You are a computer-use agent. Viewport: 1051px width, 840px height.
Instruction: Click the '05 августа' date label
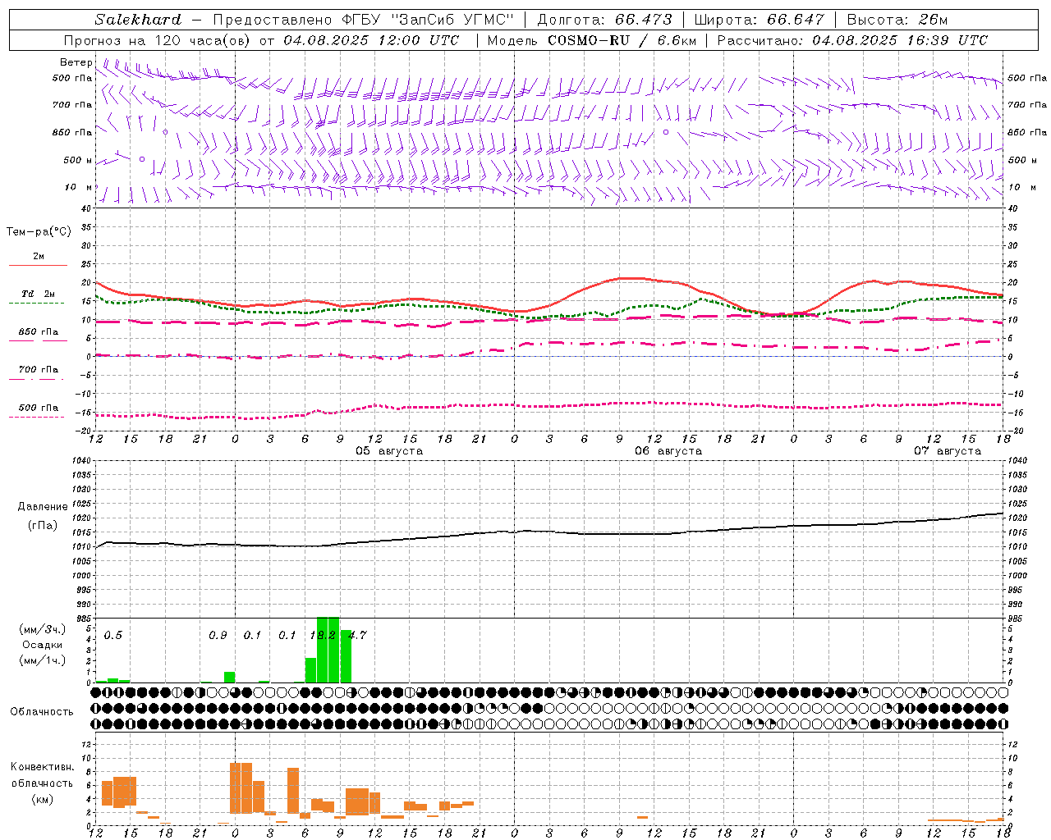[x=388, y=451]
